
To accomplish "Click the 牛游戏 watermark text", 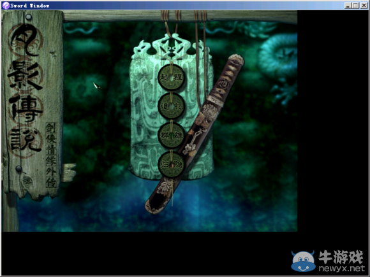I will (x=341, y=257).
